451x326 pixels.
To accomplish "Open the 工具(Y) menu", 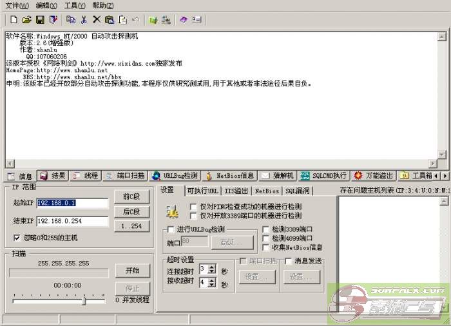I will coord(74,5).
